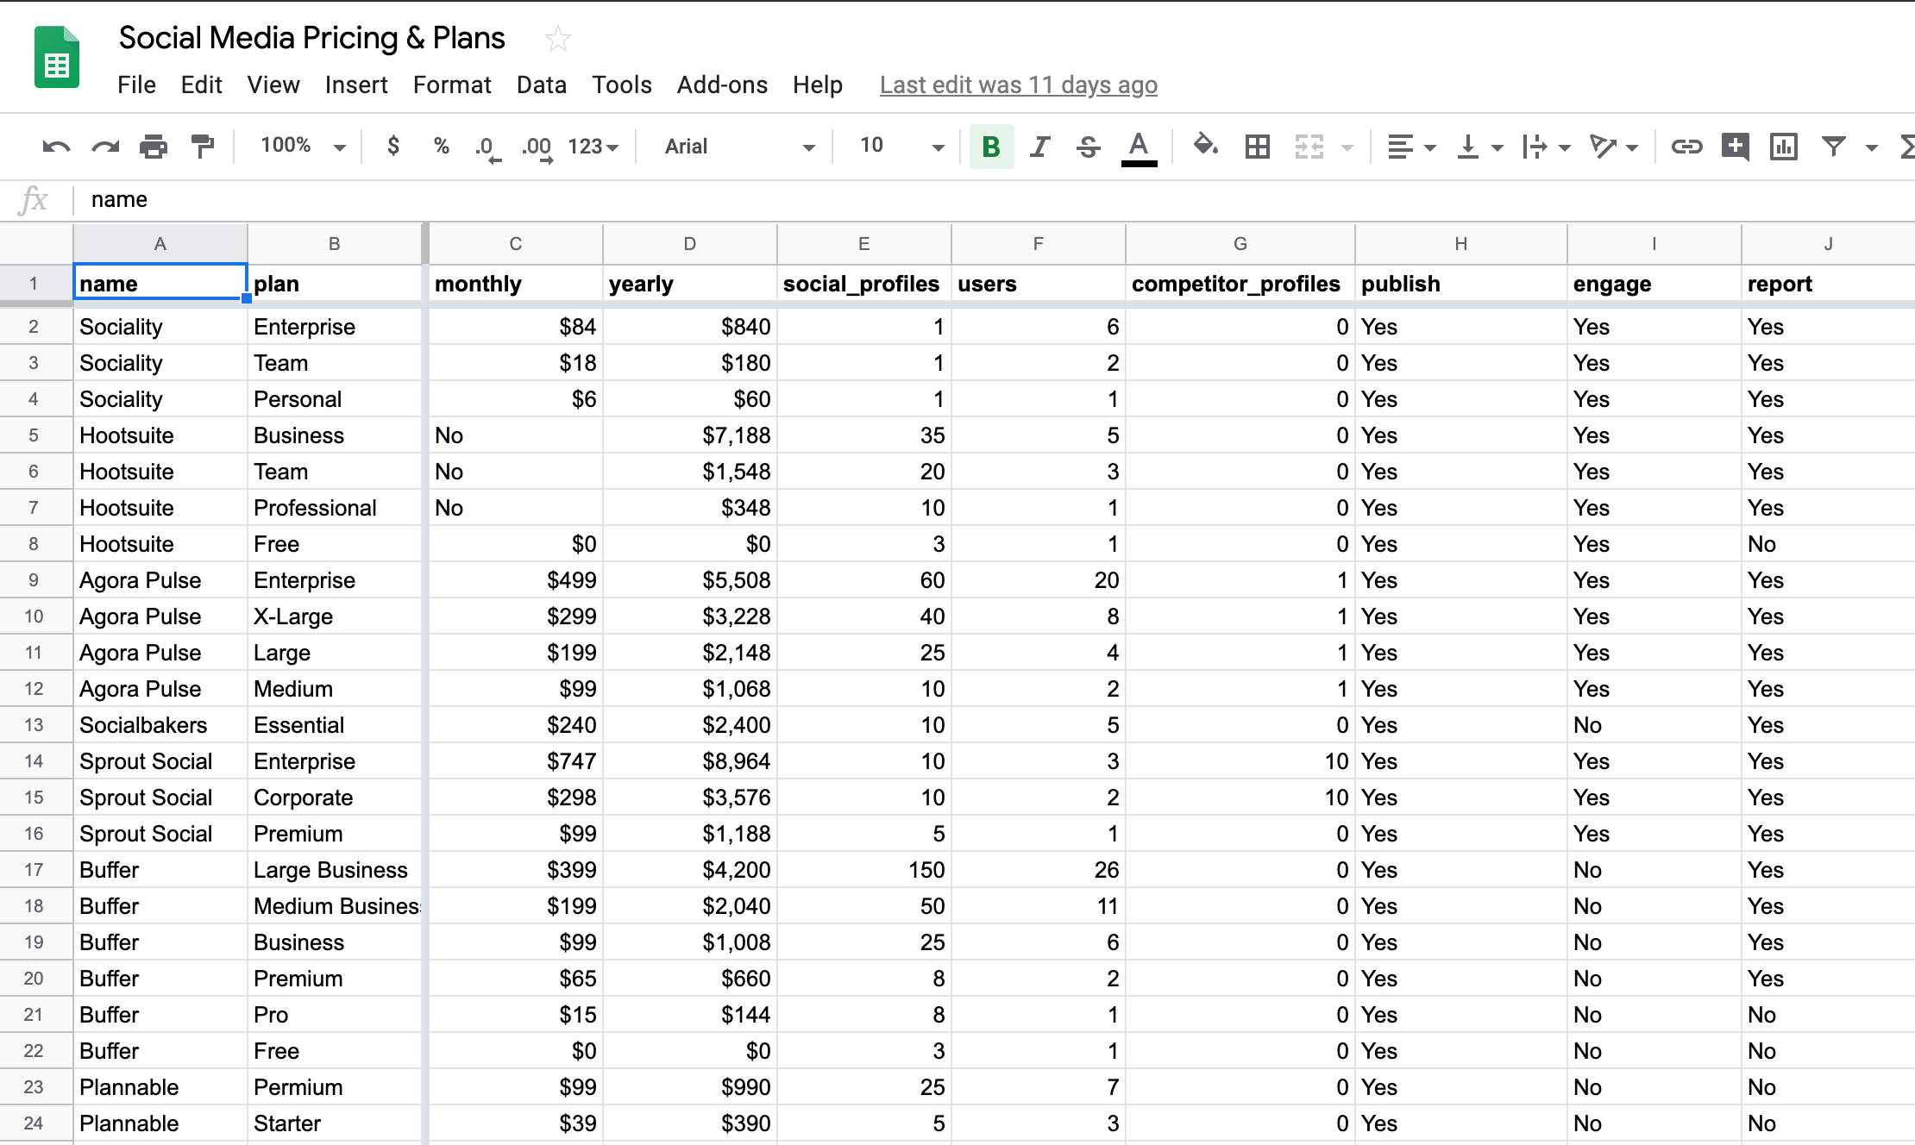Toggle strikethrough formatting
The image size is (1915, 1145).
1089,147
